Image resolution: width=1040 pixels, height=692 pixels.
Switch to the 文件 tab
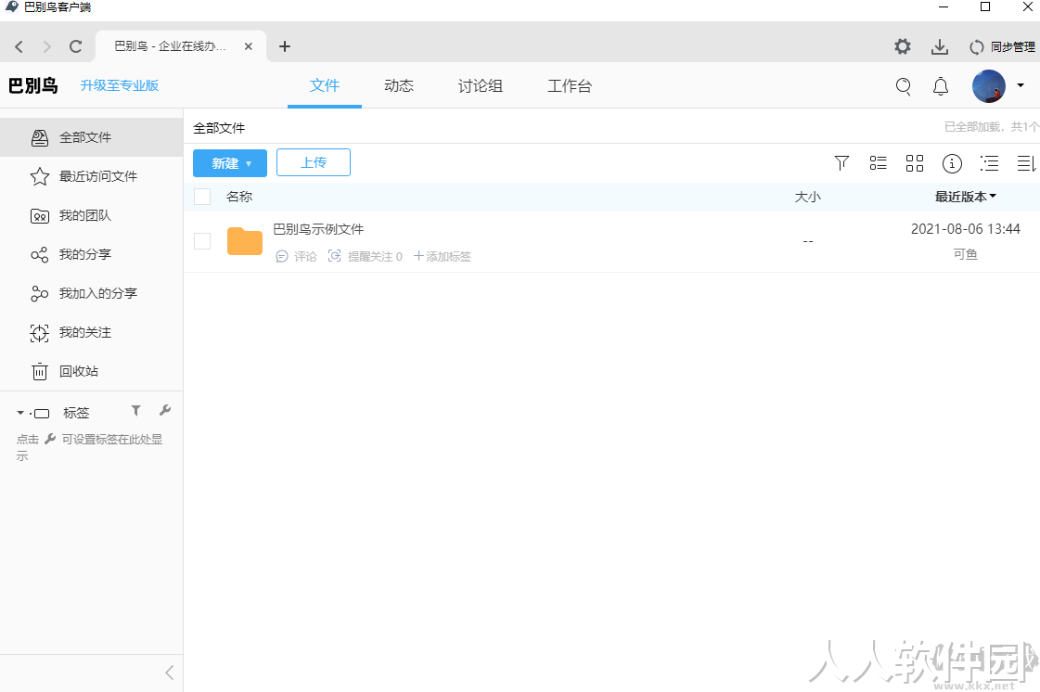coord(325,85)
